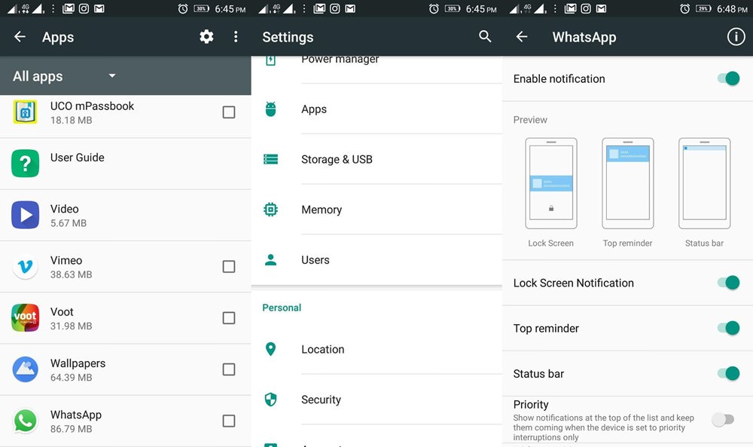The height and width of the screenshot is (447, 753).
Task: Open Security settings
Action: [376, 400]
